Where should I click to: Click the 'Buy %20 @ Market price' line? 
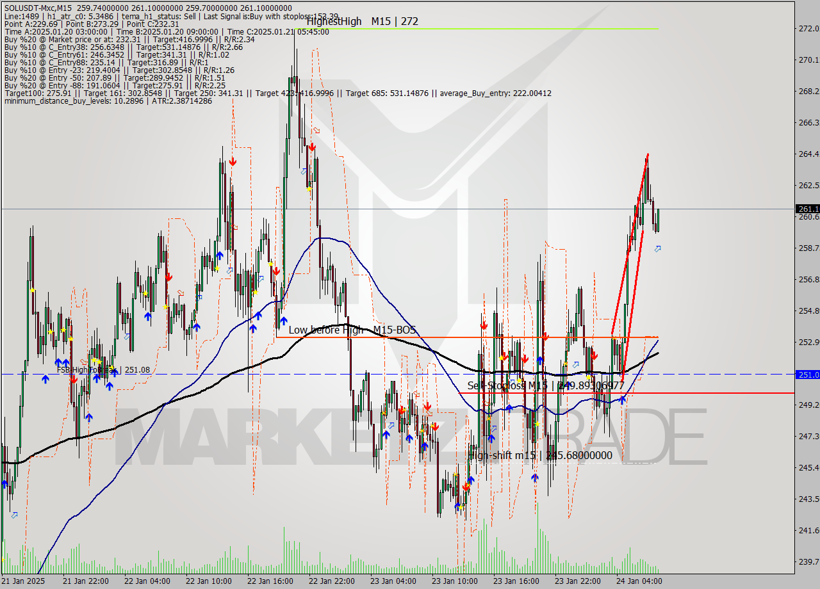click(129, 39)
